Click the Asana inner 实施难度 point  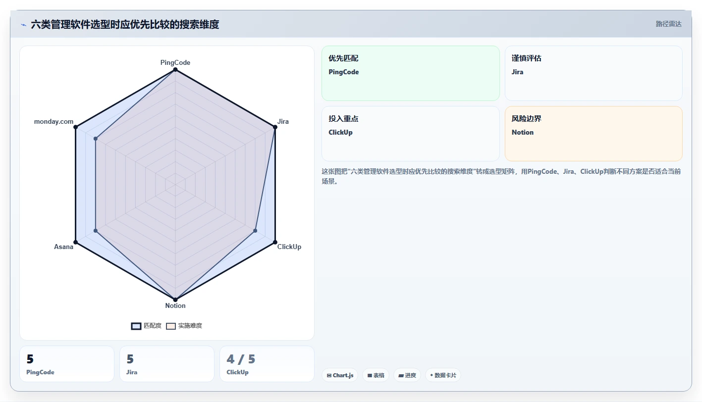(96, 231)
